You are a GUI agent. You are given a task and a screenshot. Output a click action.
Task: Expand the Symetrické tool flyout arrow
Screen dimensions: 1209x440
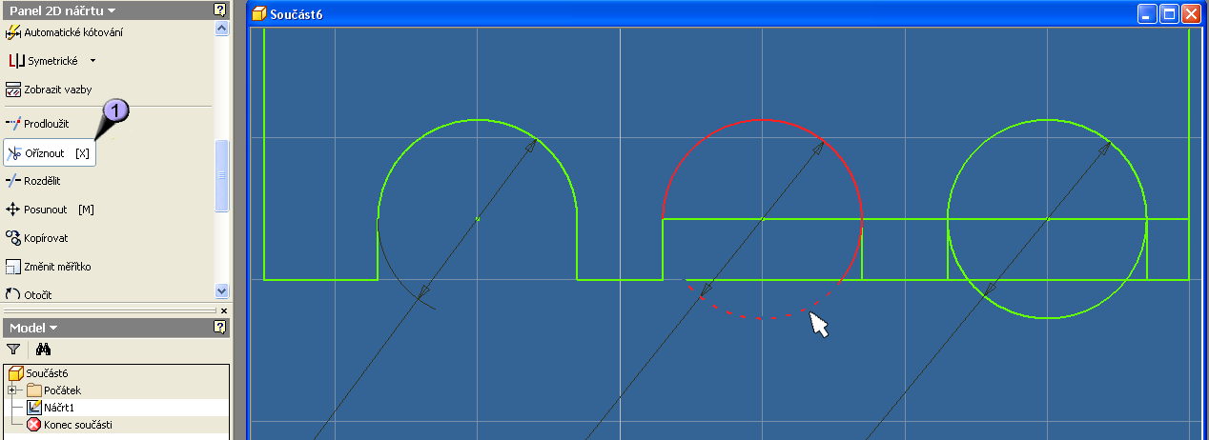coord(92,61)
